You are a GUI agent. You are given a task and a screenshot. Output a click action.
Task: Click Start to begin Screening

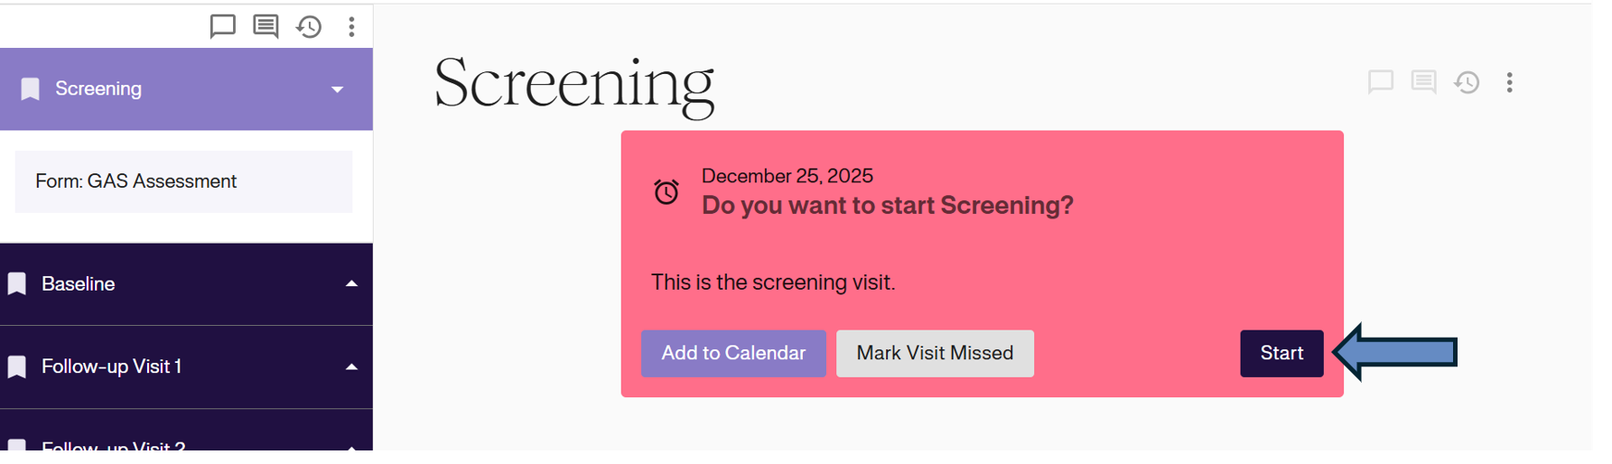coord(1281,353)
